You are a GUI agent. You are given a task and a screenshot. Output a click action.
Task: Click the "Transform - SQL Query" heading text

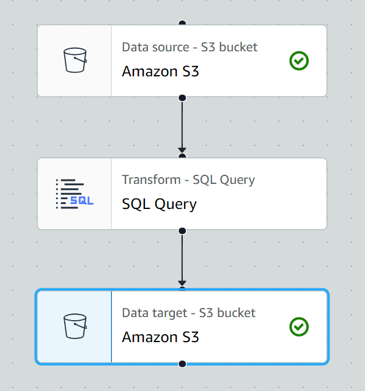pyautogui.click(x=188, y=180)
